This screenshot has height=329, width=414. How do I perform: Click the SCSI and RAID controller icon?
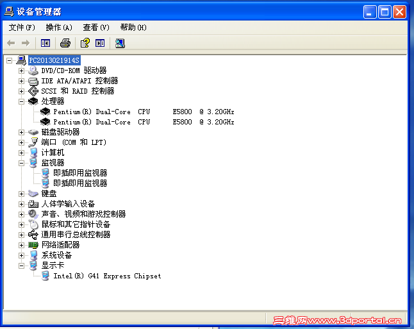coord(33,91)
